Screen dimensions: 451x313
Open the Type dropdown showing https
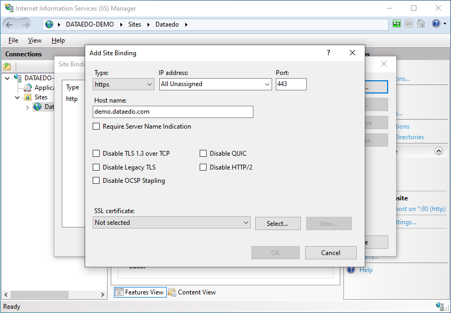124,84
